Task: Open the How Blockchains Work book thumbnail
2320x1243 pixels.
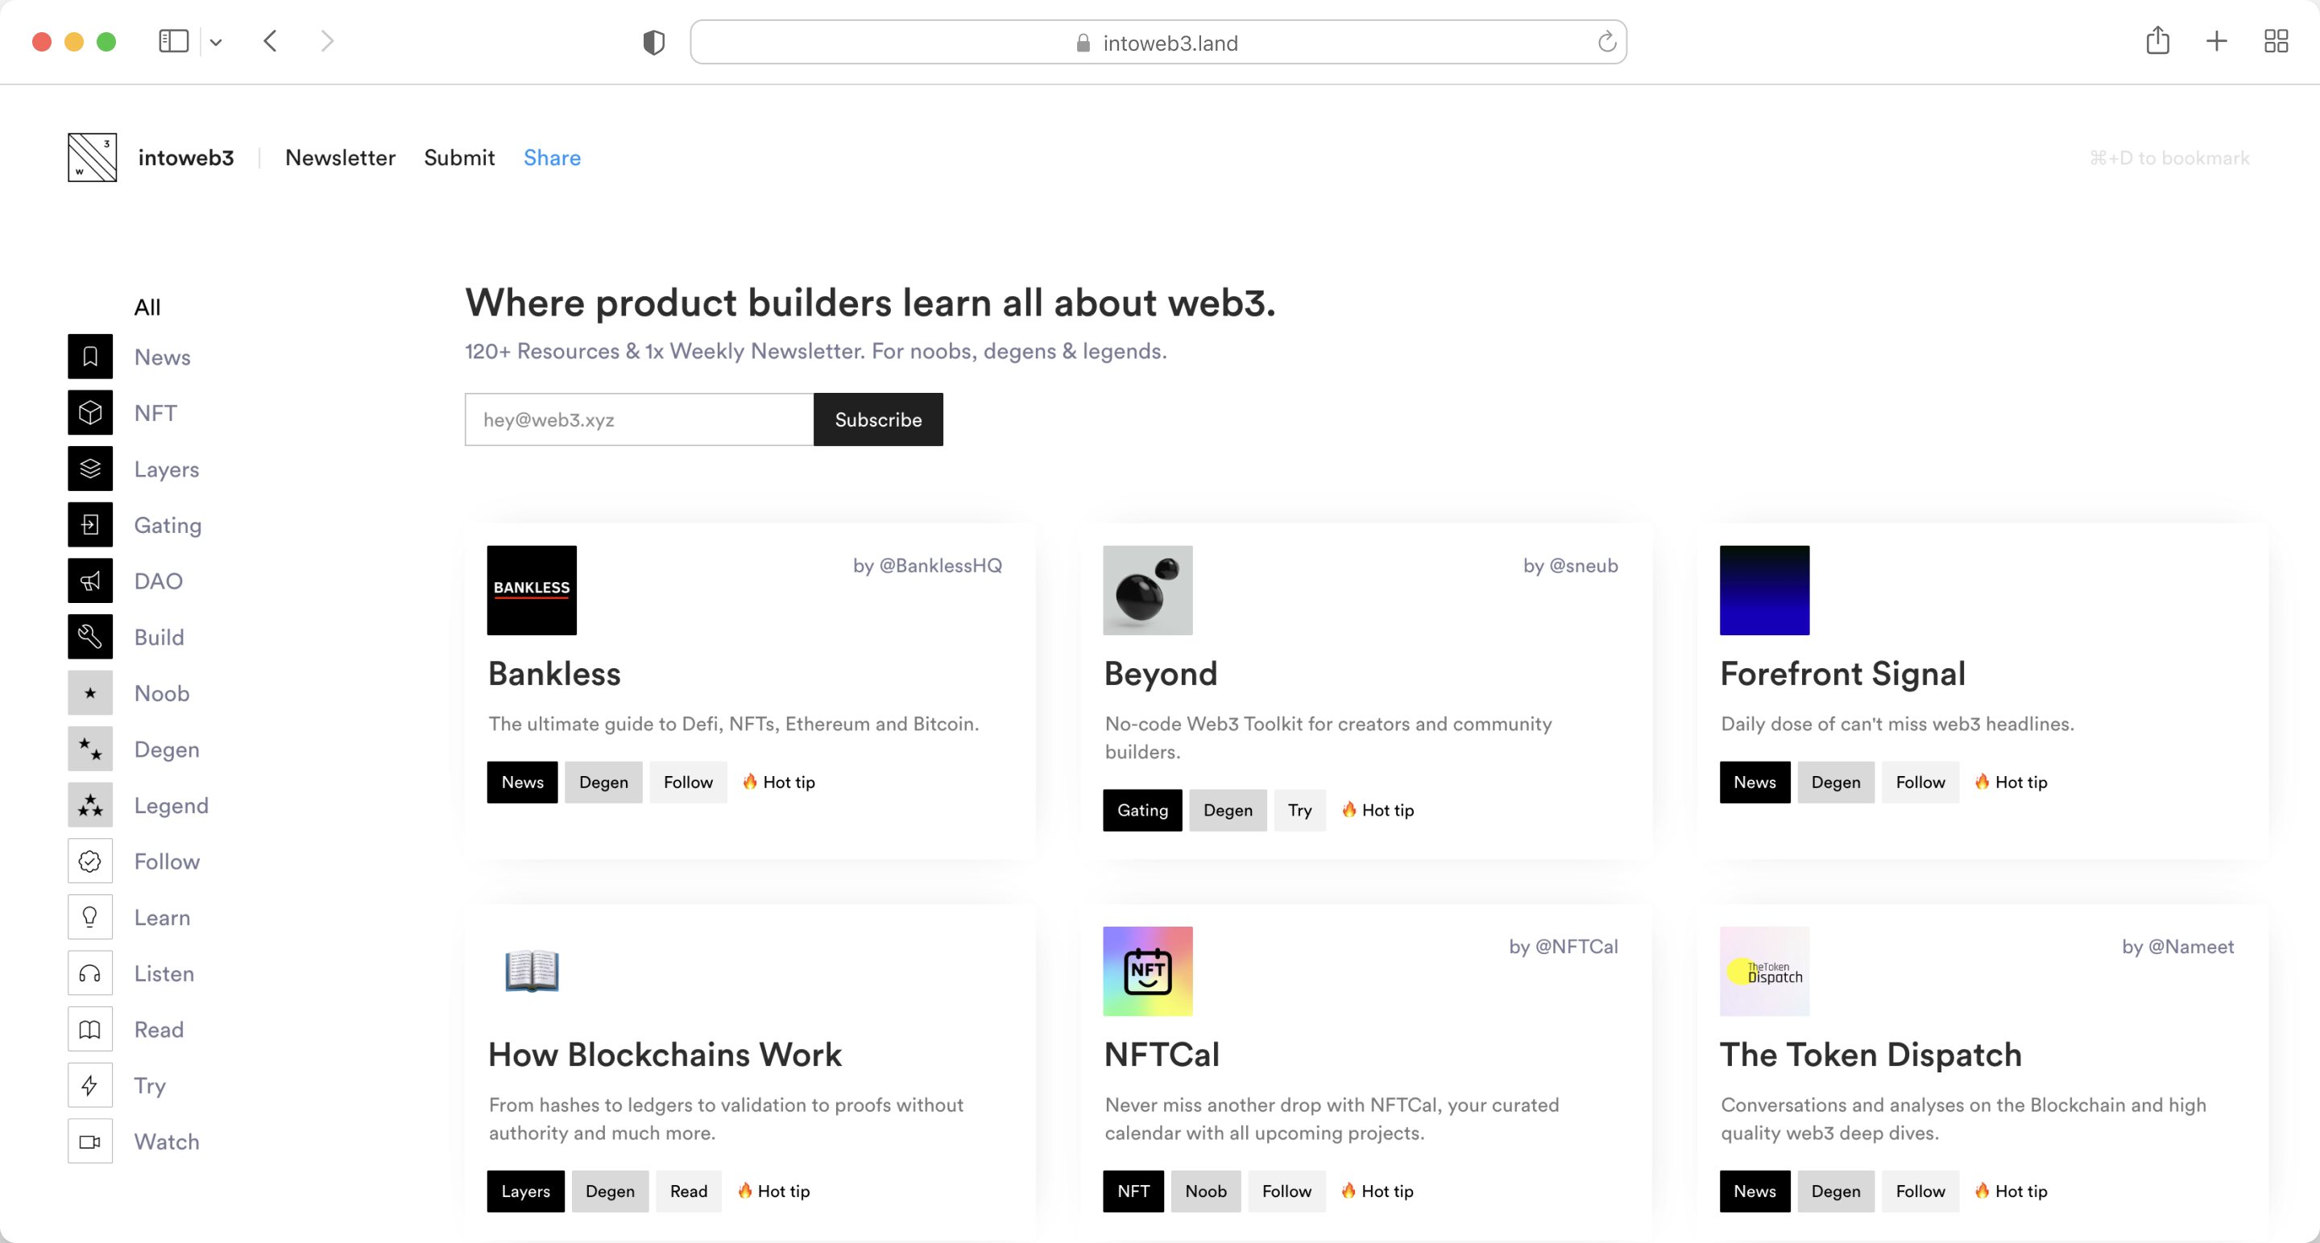Action: click(x=532, y=971)
